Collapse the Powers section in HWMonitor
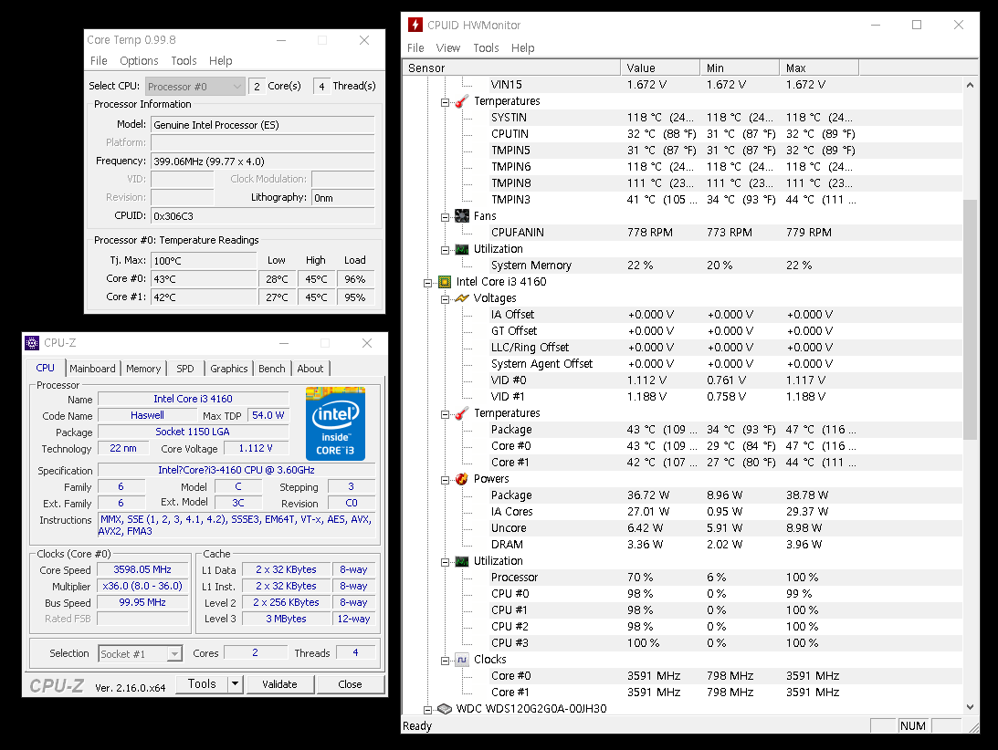The image size is (998, 750). (x=446, y=479)
